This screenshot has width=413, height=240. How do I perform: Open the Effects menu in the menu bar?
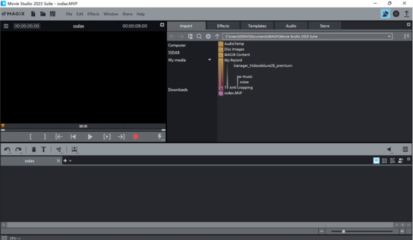click(93, 14)
